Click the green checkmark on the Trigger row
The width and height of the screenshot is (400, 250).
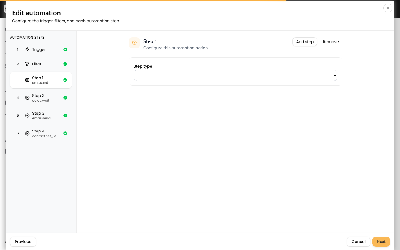tap(65, 49)
